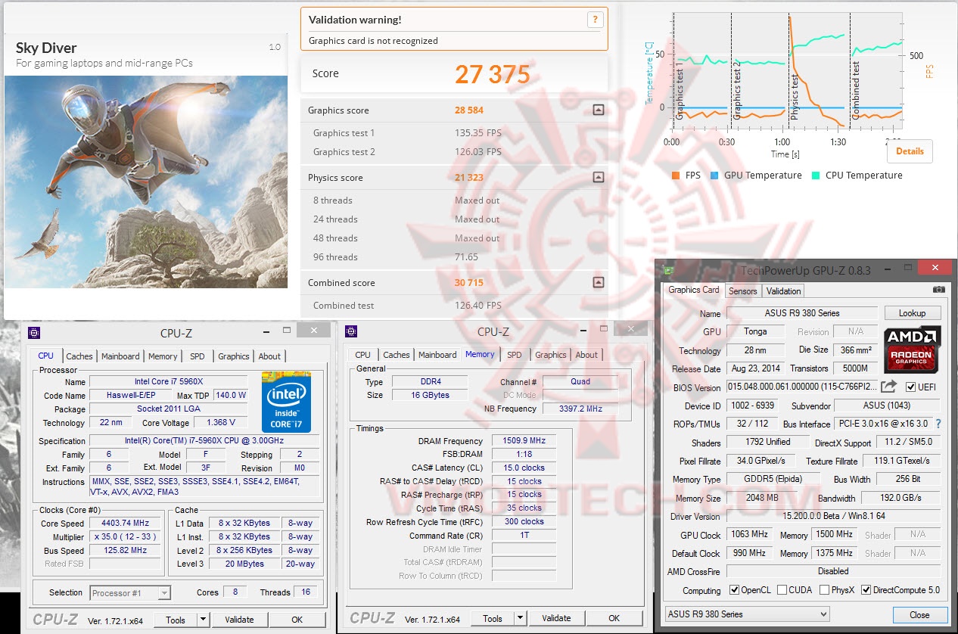Click Tools button in Memory CPU-Z window
This screenshot has height=634, width=958.
click(x=493, y=618)
